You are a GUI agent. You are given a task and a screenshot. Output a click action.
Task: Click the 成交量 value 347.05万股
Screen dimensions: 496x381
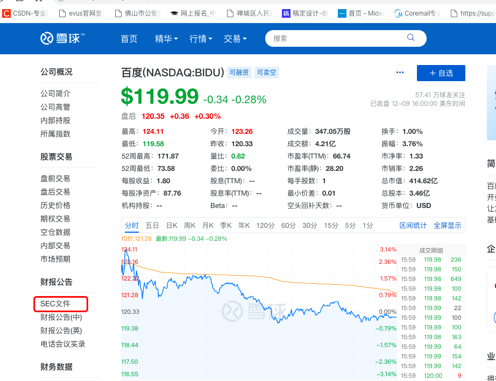pos(333,132)
